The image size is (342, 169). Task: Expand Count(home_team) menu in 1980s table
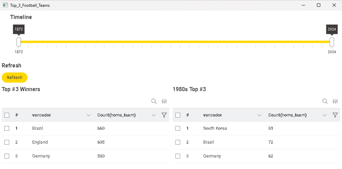(325, 115)
